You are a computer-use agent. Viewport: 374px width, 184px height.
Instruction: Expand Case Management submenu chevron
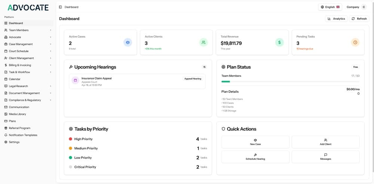50,44
